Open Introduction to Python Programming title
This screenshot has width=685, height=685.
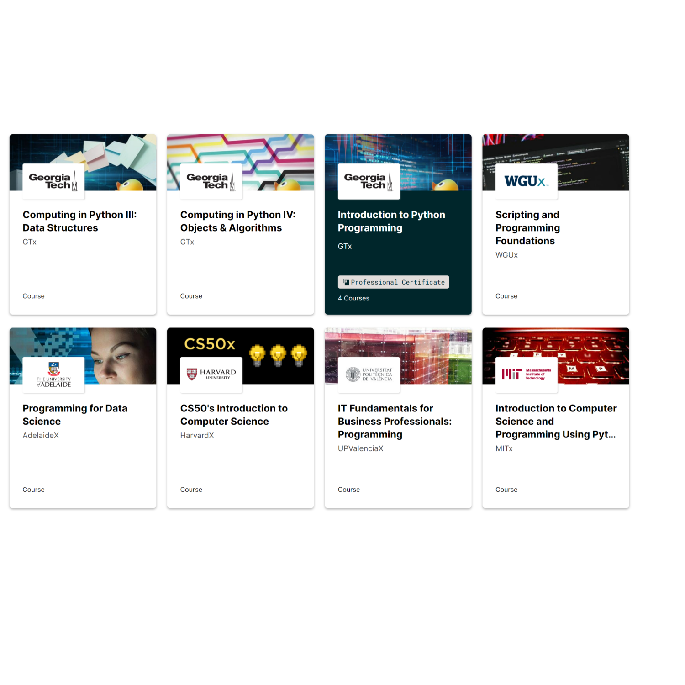tap(391, 221)
